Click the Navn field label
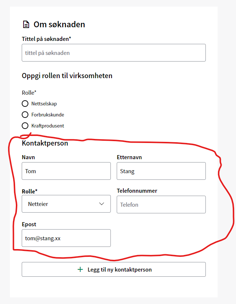Screen dimensions: 236x304 click(28, 157)
